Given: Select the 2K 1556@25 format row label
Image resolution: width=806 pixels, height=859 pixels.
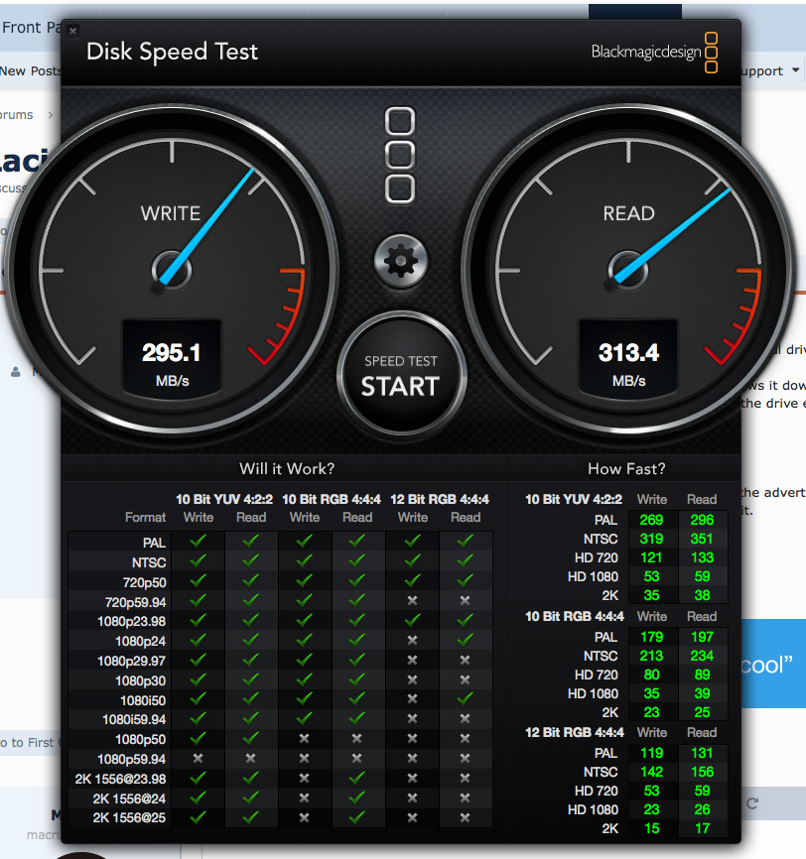Looking at the screenshot, I should pos(129,818).
